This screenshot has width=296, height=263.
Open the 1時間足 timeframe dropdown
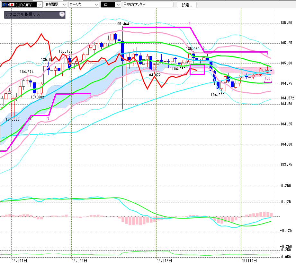64,5
